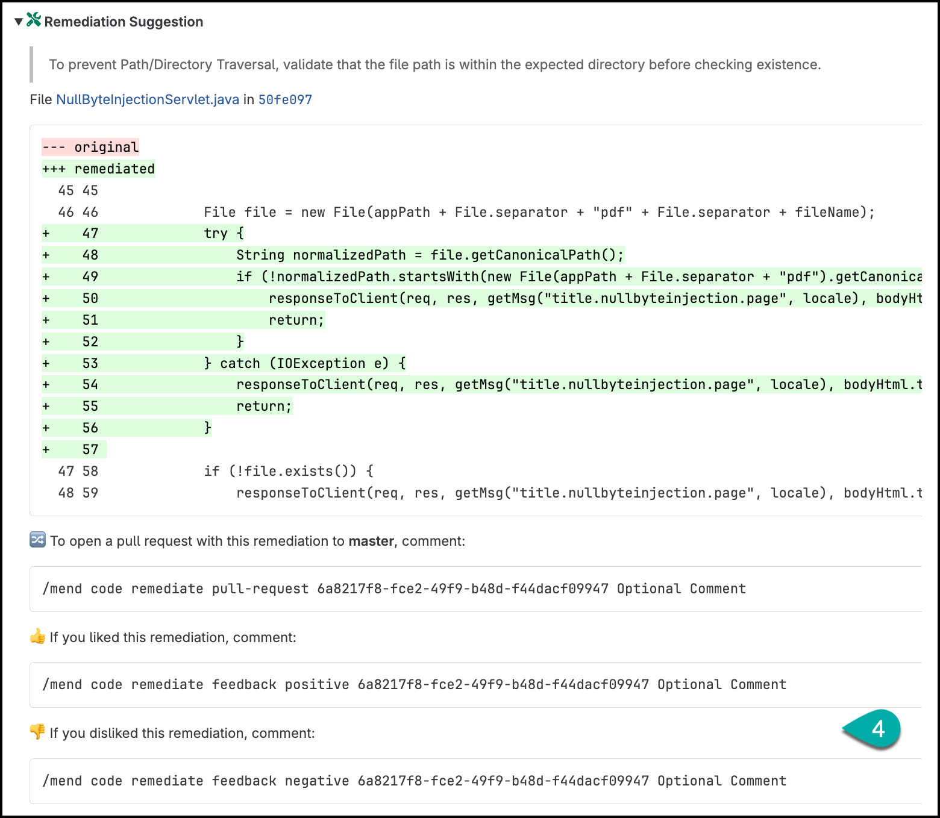Click the thumbs up emoji icon
940x818 pixels.
tap(37, 636)
